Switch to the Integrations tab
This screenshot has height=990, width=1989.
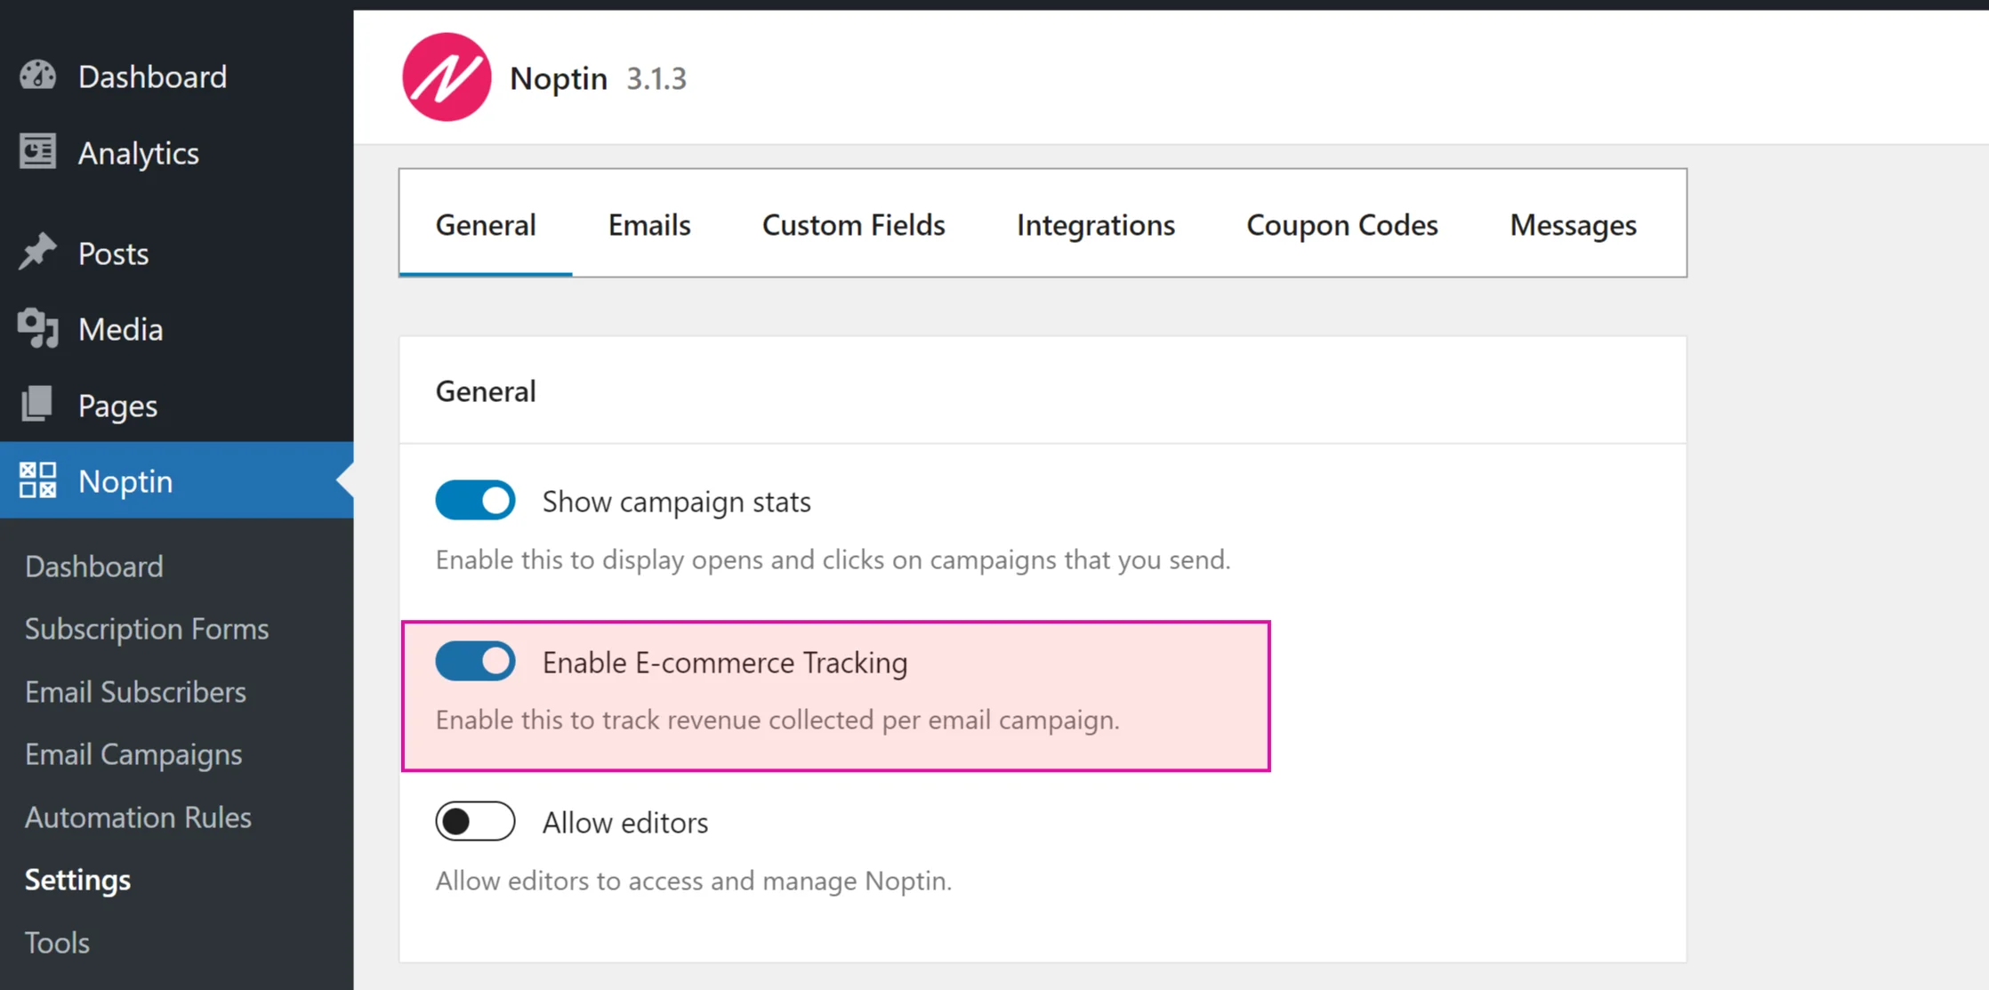pos(1095,225)
